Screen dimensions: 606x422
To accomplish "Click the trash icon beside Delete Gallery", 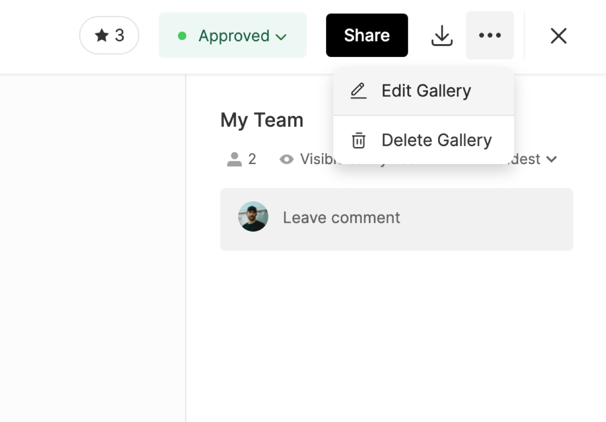I will 358,140.
